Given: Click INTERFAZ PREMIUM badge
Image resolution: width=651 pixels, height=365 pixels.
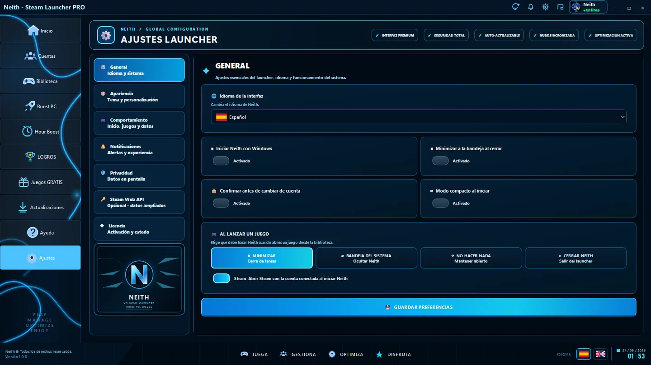Looking at the screenshot, I should [x=395, y=35].
